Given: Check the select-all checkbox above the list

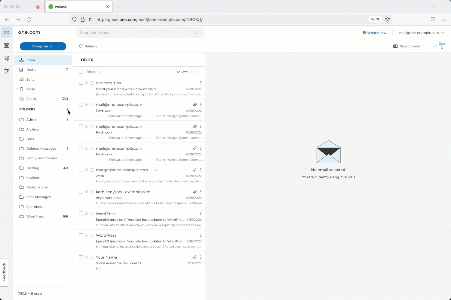Looking at the screenshot, I should 81,72.
